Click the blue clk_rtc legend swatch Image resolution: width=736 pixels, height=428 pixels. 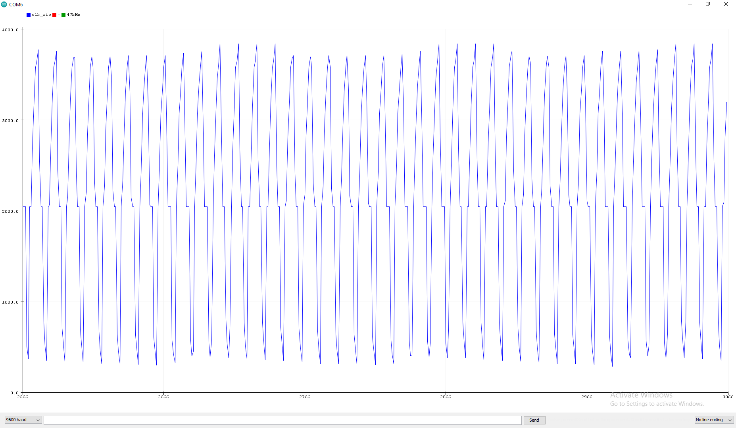pyautogui.click(x=29, y=15)
